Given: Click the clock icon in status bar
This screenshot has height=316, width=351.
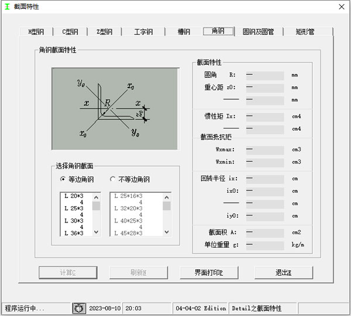Looking at the screenshot, I should (x=79, y=308).
